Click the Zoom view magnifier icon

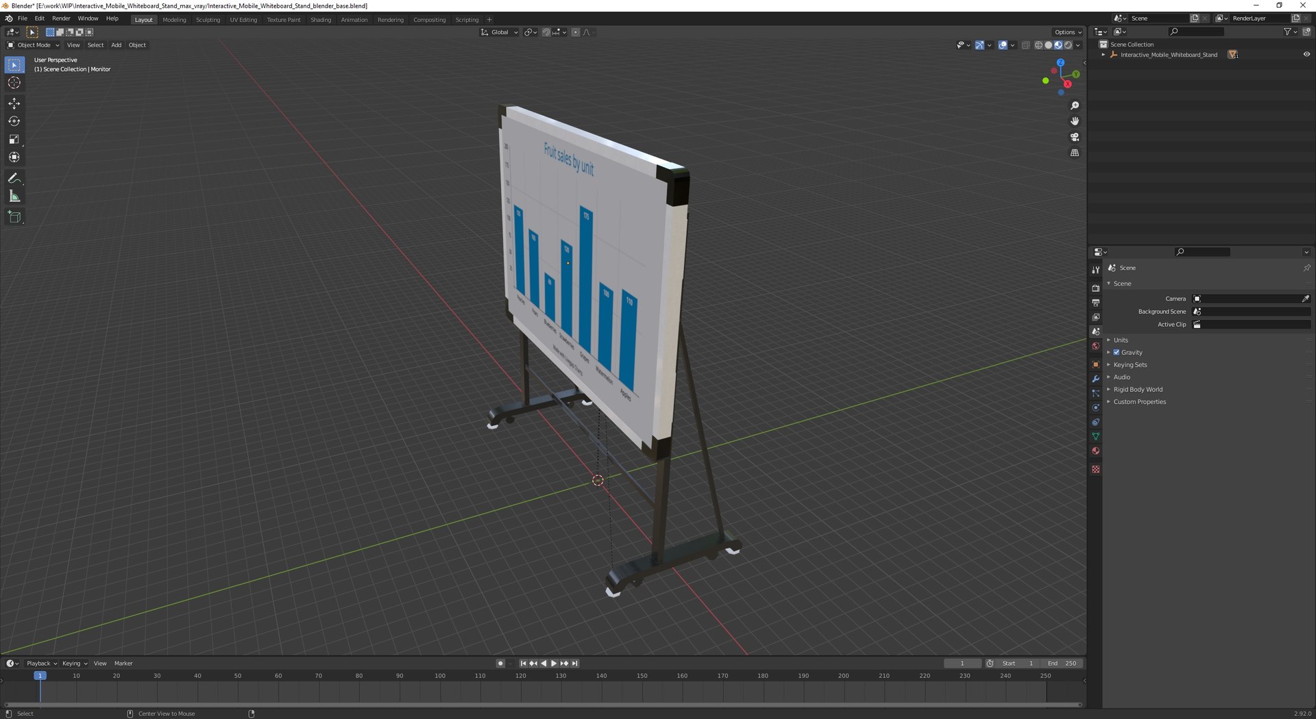click(x=1075, y=105)
